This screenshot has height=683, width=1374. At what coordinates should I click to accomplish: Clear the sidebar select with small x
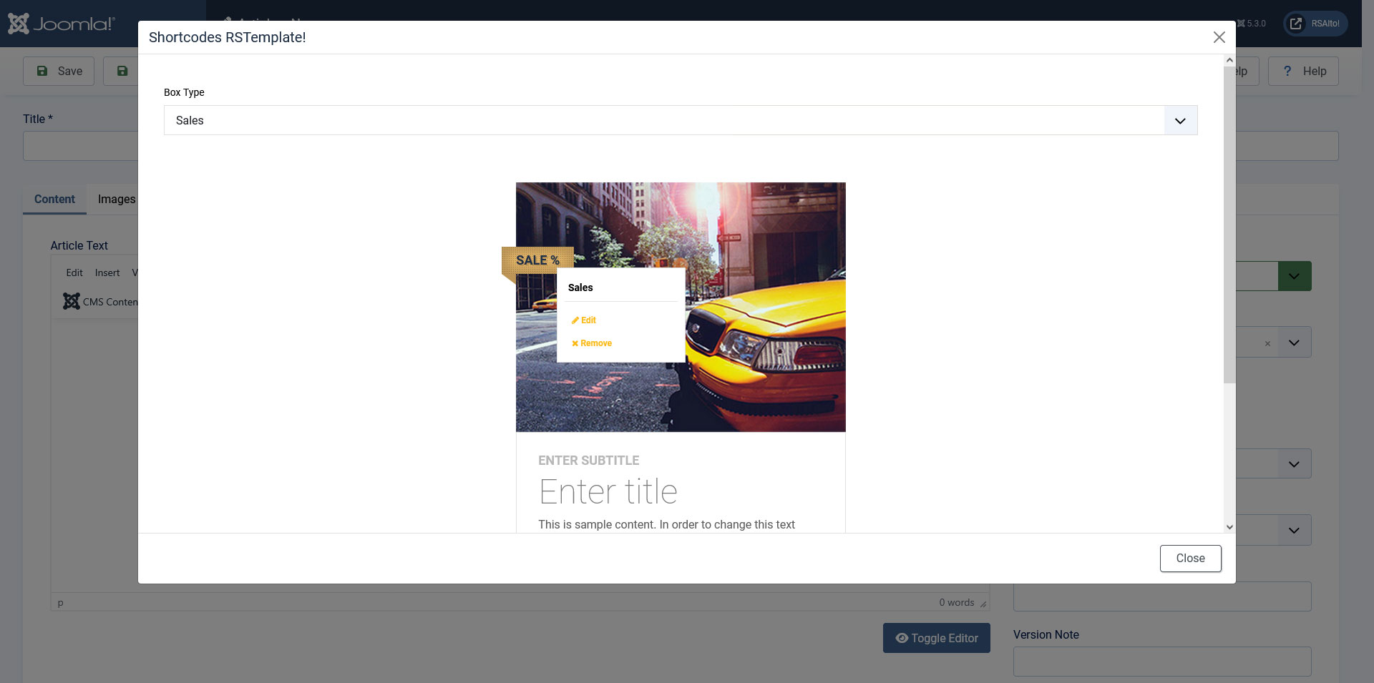pos(1267,344)
